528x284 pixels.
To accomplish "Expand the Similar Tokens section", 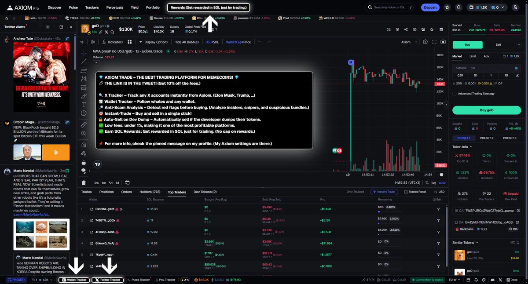I will click(x=465, y=242).
